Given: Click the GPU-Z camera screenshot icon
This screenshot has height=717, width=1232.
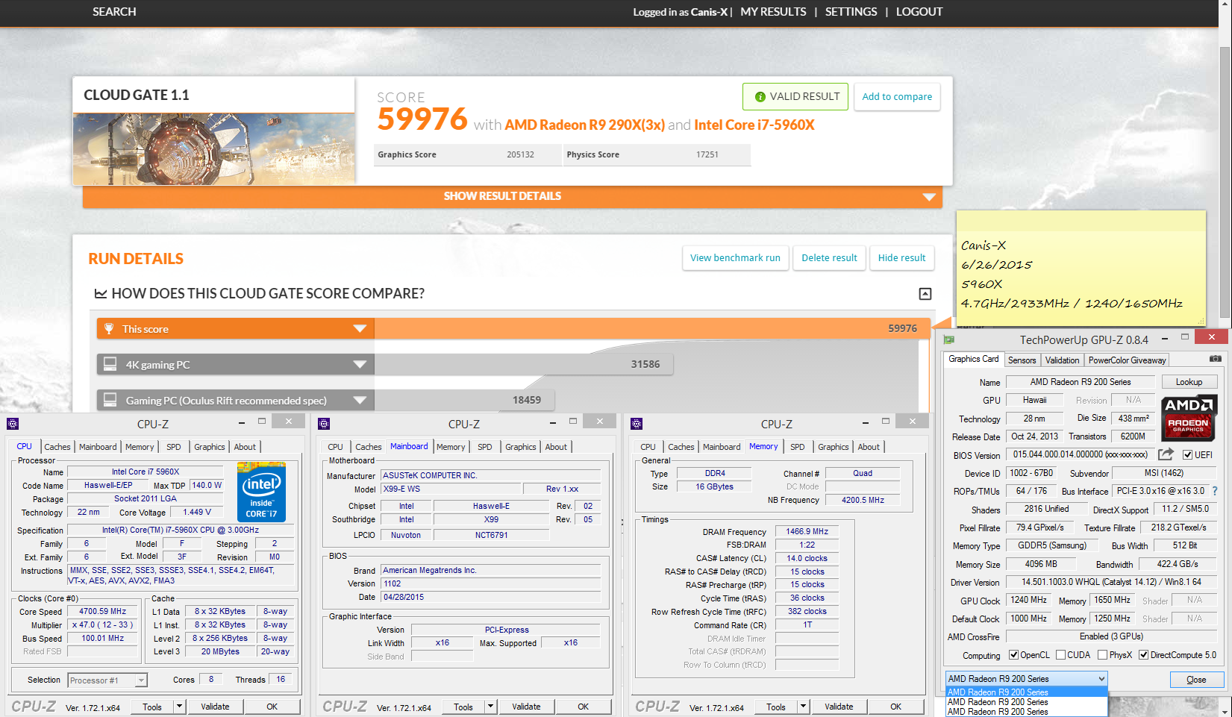Looking at the screenshot, I should point(1216,359).
